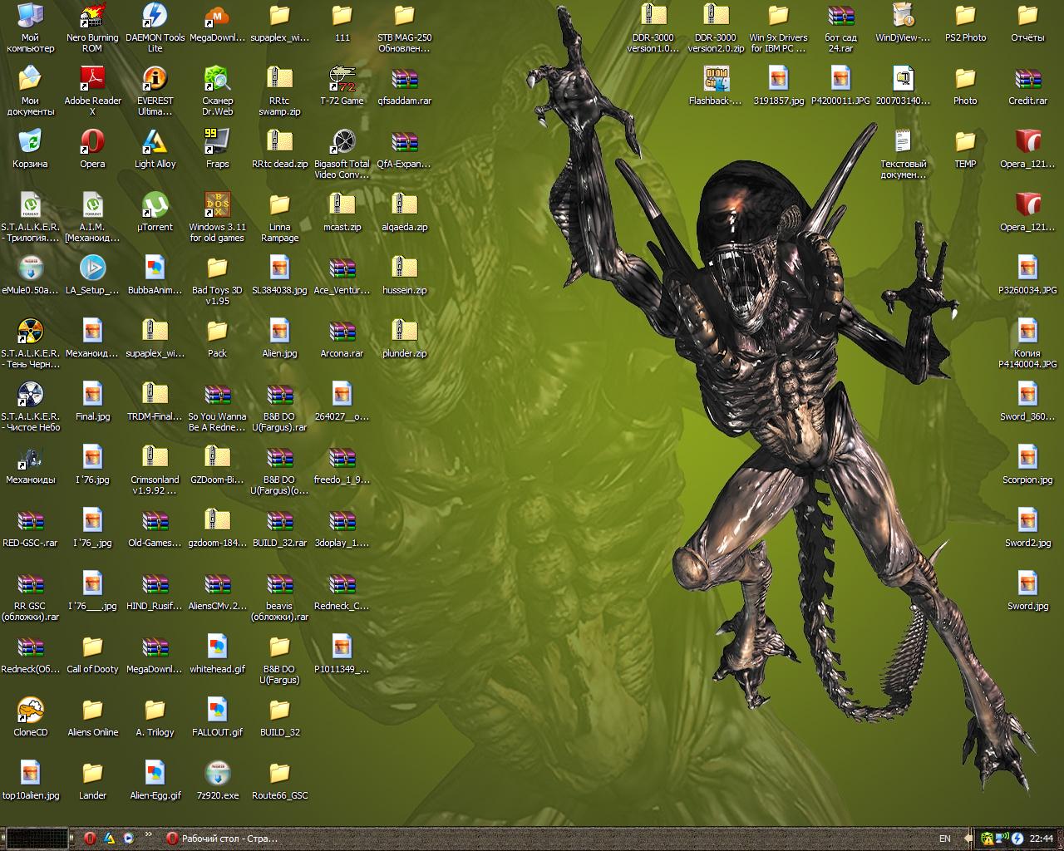Expand Quick Launch overflow chevron
Screen dimensions: 1064x851
pyautogui.click(x=149, y=834)
